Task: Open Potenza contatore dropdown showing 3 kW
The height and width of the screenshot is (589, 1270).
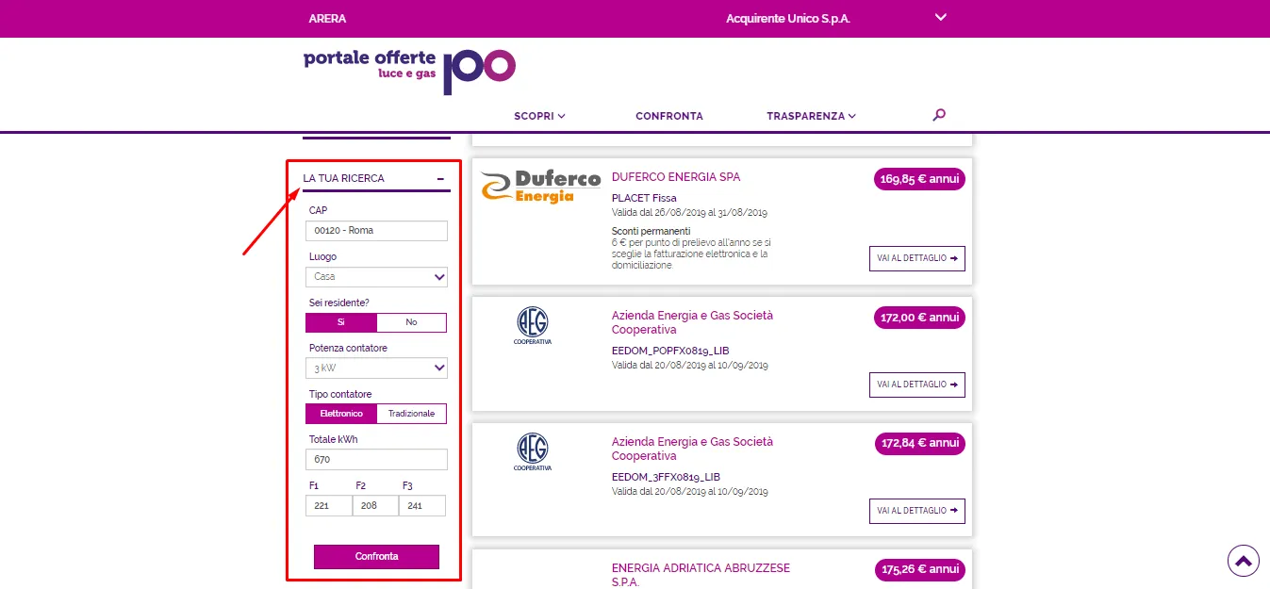Action: pyautogui.click(x=376, y=368)
